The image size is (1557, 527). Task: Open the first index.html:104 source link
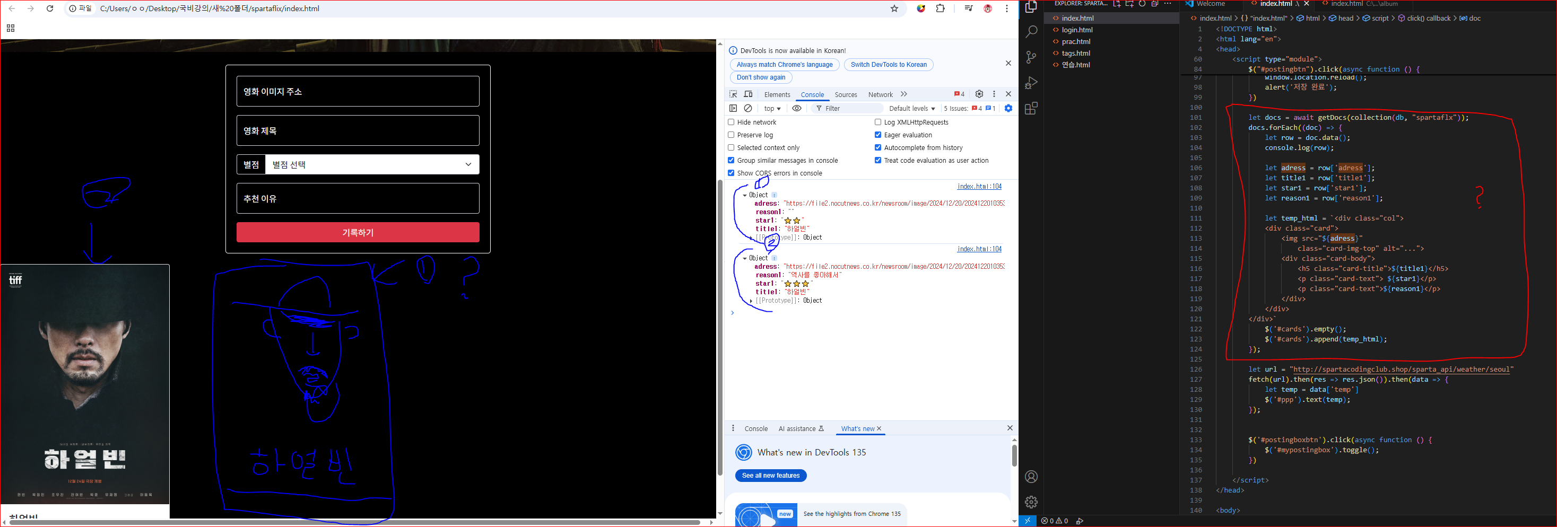pyautogui.click(x=979, y=186)
